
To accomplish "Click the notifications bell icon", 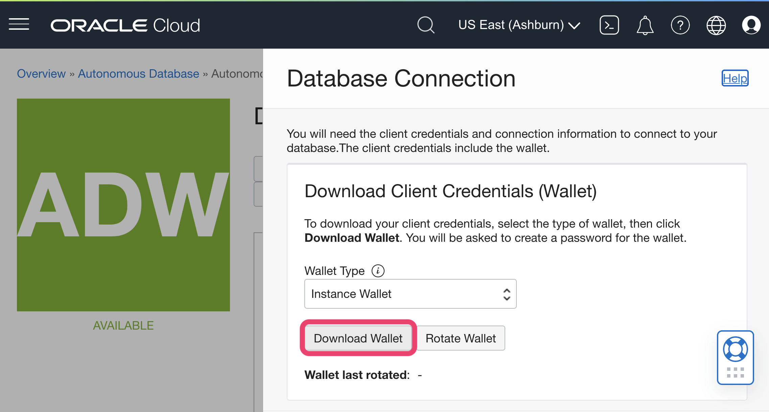I will pos(645,25).
